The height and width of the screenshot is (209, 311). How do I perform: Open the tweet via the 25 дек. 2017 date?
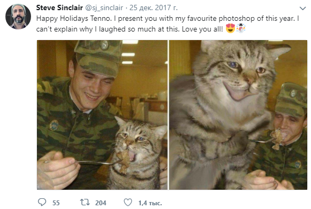154,7
